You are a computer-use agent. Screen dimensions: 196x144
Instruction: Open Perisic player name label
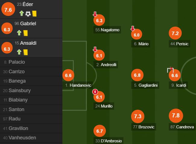(x=179, y=44)
